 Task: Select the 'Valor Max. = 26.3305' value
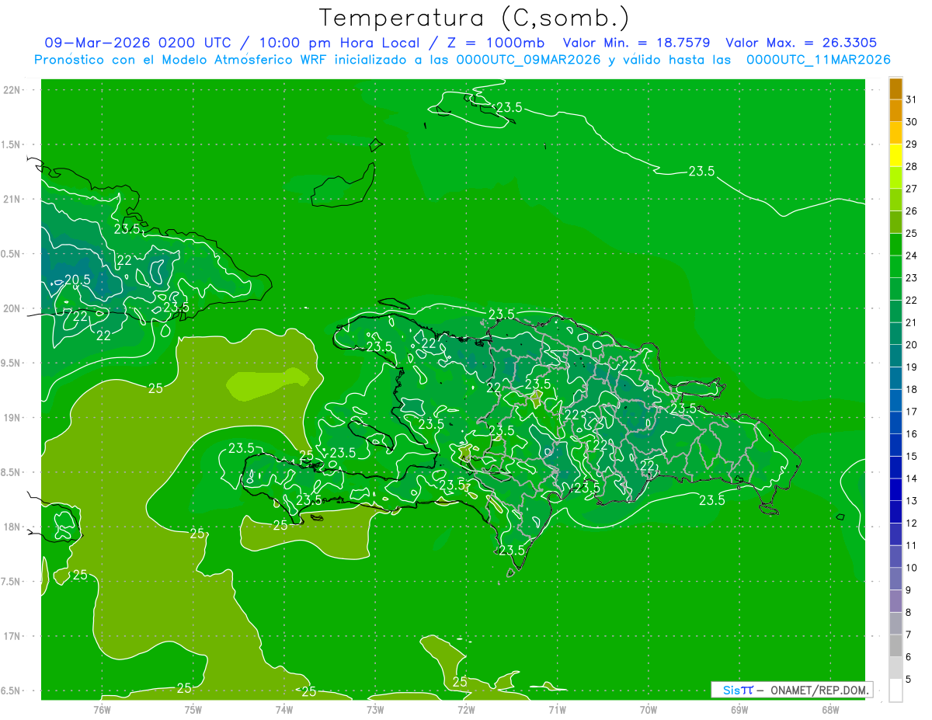tap(801, 43)
